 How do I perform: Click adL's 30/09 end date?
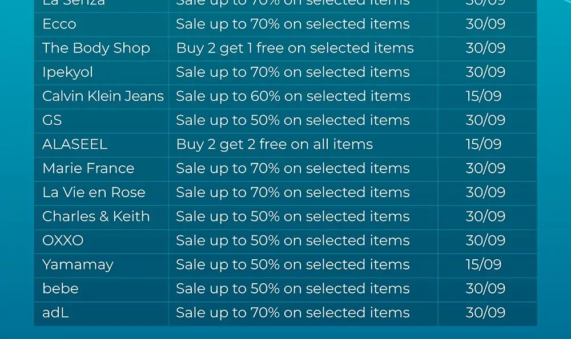tap(485, 312)
